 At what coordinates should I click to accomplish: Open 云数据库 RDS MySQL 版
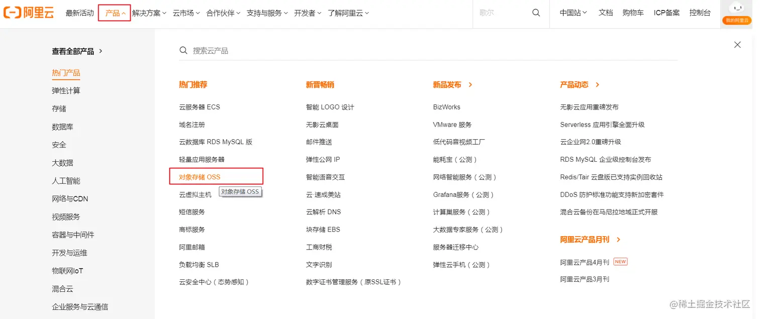point(216,142)
